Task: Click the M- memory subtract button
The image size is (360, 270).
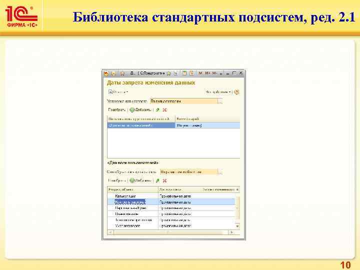Action: click(214, 73)
